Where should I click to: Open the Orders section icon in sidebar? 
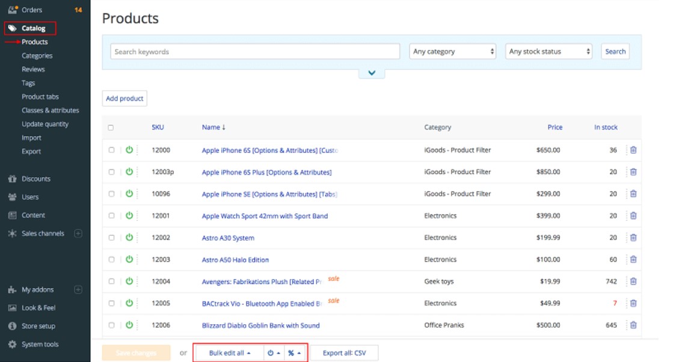click(12, 10)
